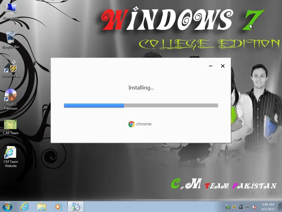Minimize the Chrome installer window

(211, 66)
